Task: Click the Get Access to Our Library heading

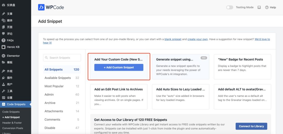Action: (x=130, y=120)
